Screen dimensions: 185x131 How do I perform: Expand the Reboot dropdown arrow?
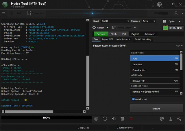tap(107, 28)
